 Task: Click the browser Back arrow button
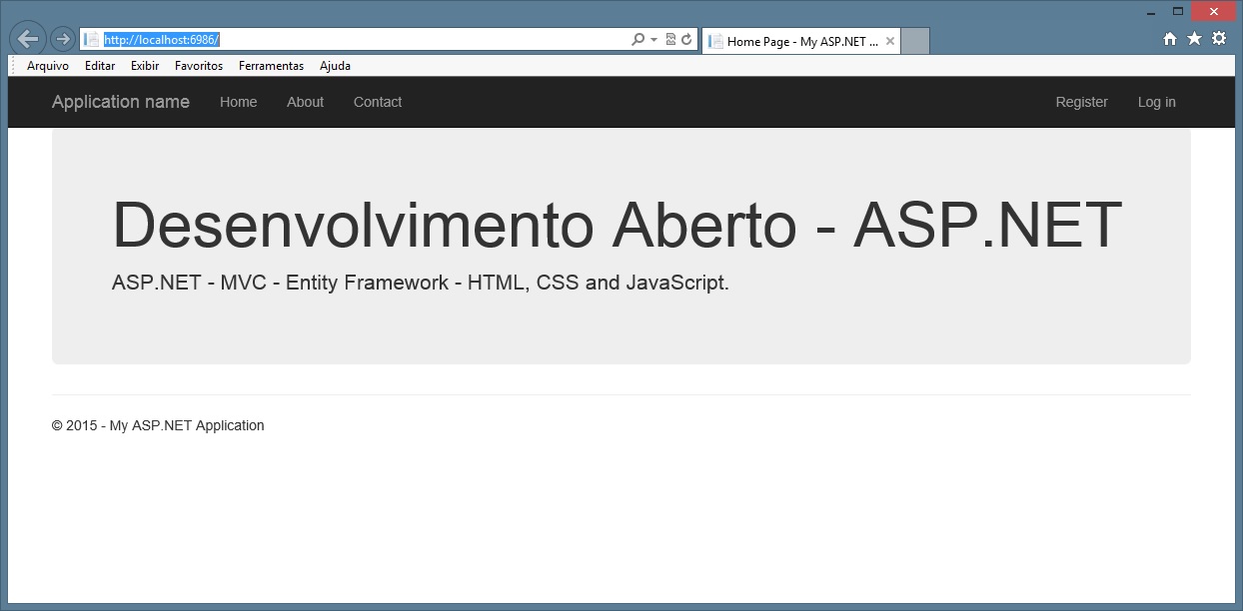pos(27,39)
